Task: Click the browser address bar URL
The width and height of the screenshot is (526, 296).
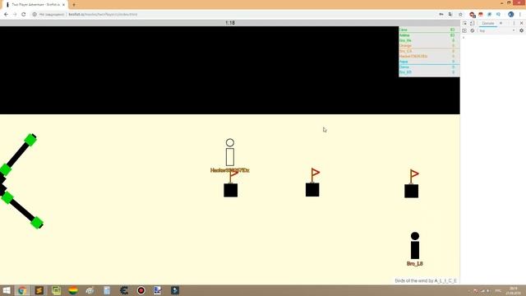Action: 103,15
